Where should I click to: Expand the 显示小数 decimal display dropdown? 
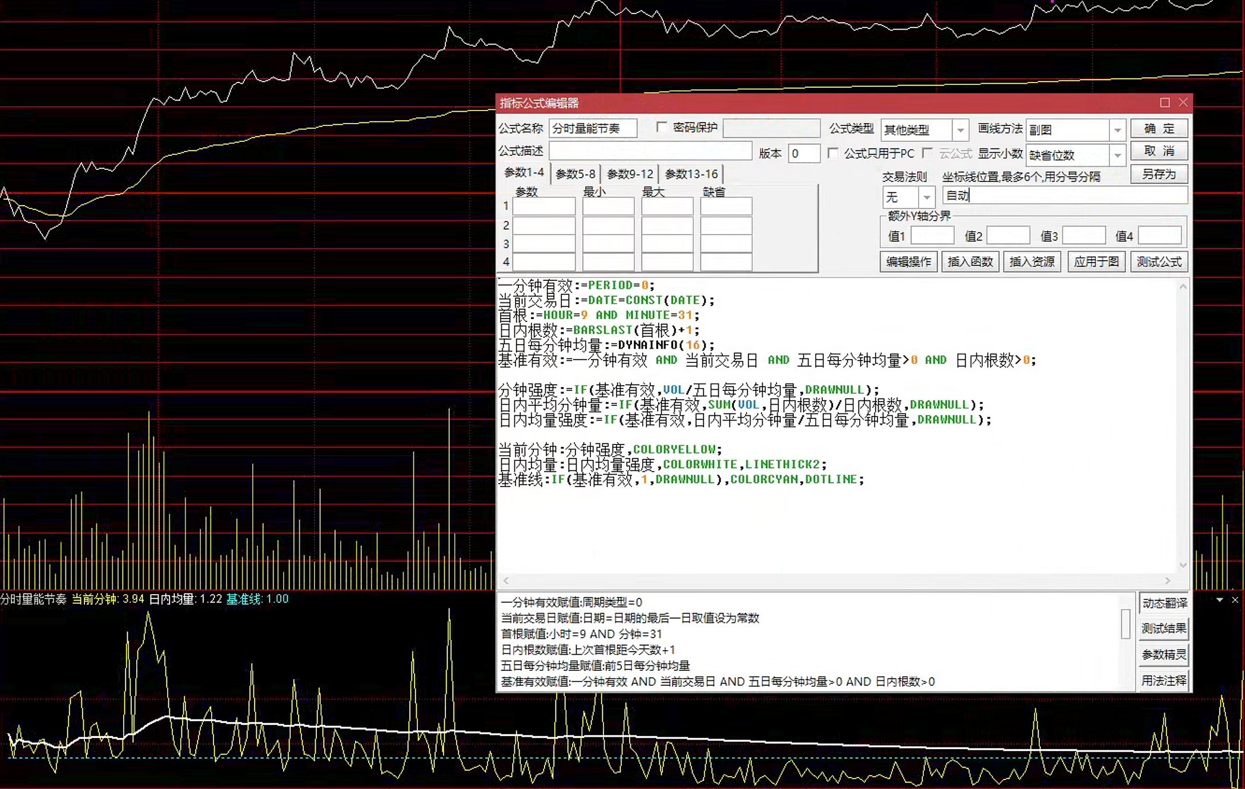pyautogui.click(x=1117, y=155)
